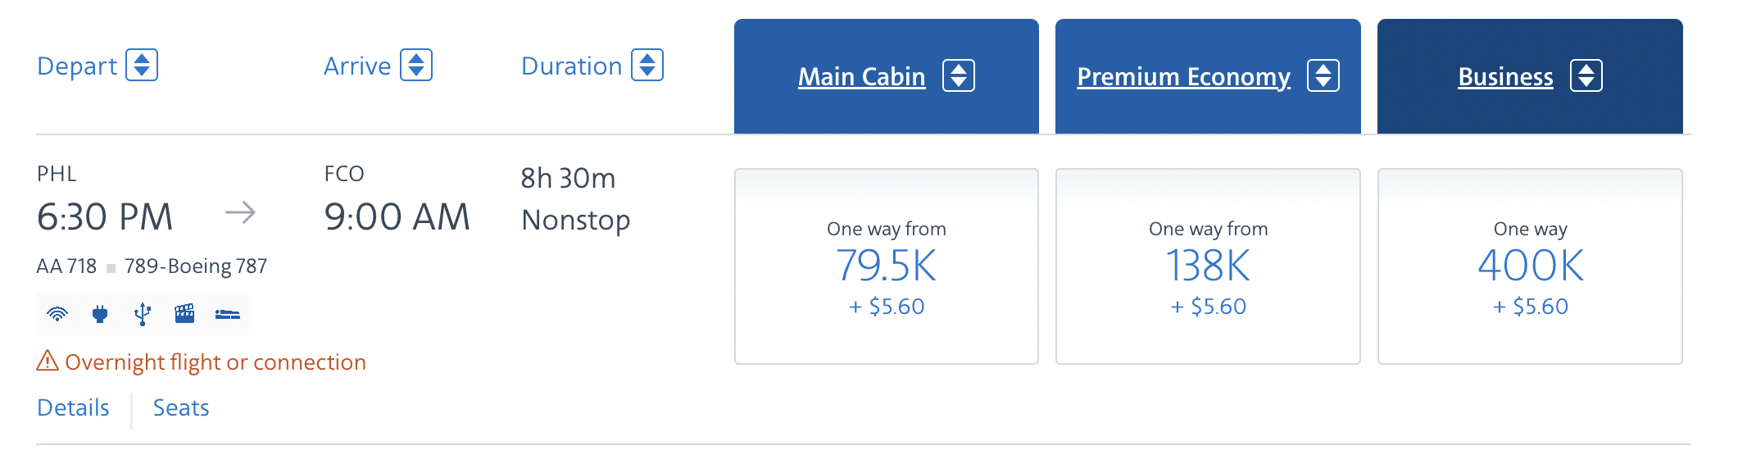
Task: Open the Business fare column
Action: [1505, 76]
